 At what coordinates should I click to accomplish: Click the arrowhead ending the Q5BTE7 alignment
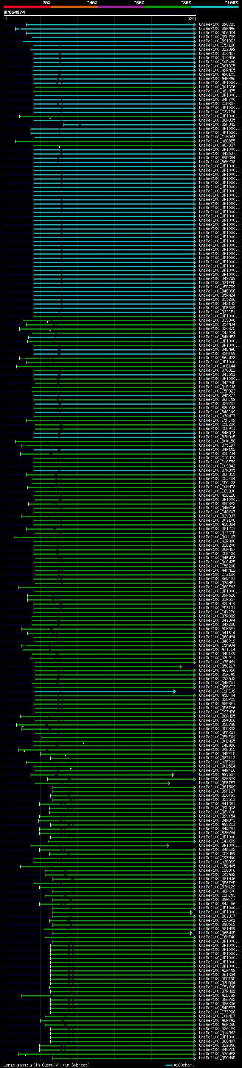pyautogui.click(x=169, y=783)
